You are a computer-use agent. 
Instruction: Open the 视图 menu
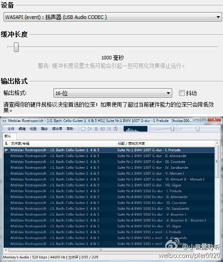[x=33, y=129]
